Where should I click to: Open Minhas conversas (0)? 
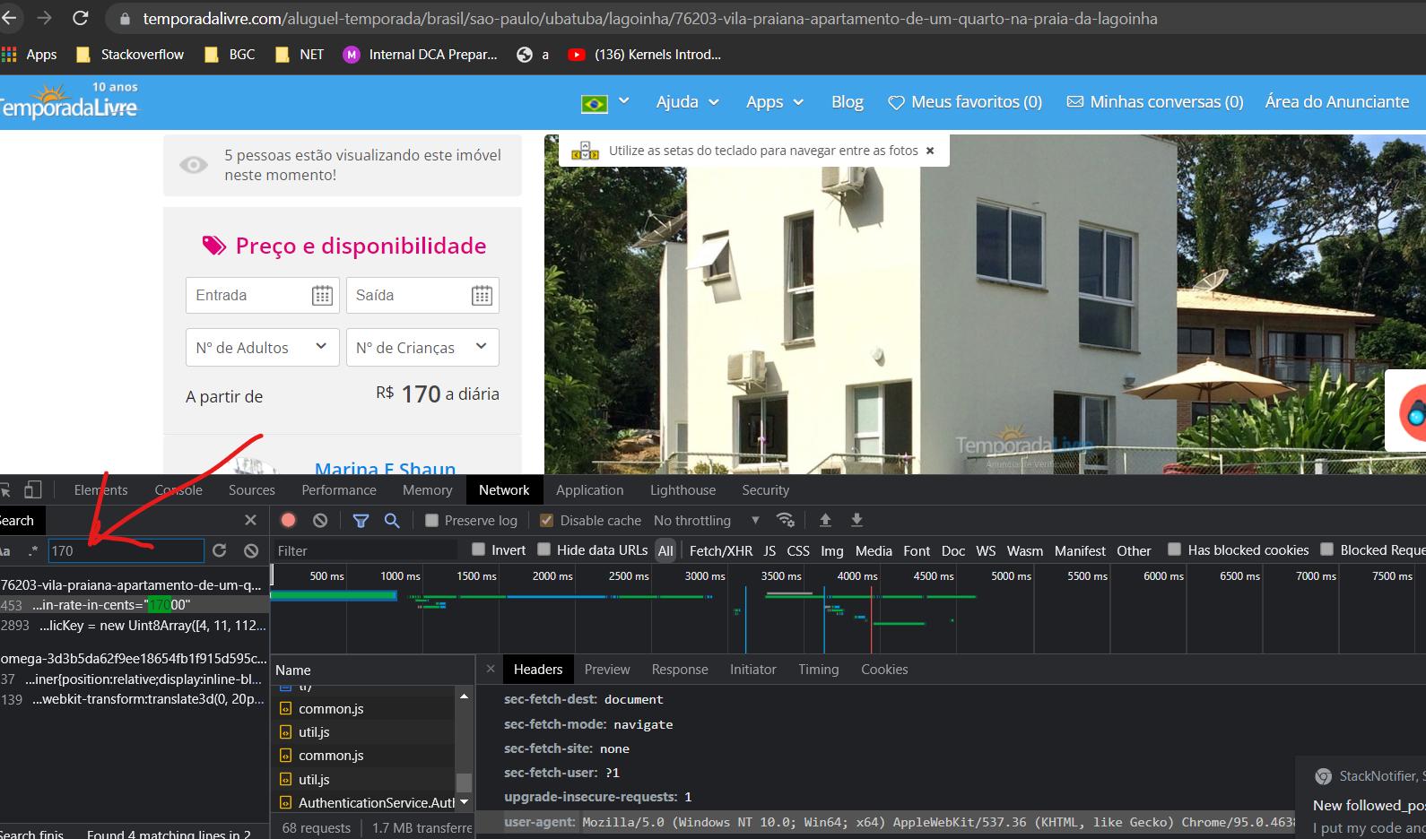pyautogui.click(x=1155, y=102)
